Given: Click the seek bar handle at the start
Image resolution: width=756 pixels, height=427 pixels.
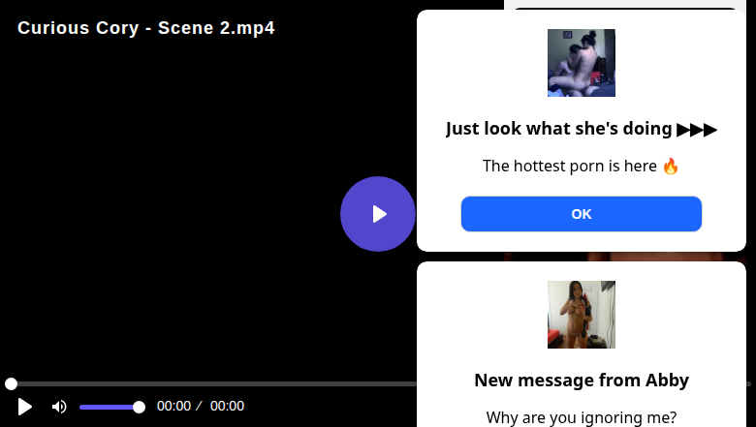Looking at the screenshot, I should pyautogui.click(x=11, y=384).
